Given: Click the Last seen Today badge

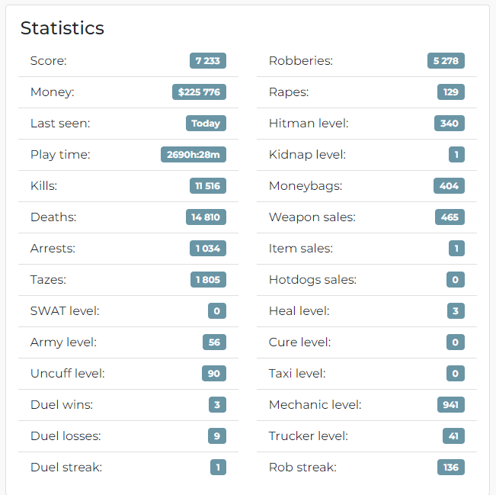Looking at the screenshot, I should [x=206, y=124].
